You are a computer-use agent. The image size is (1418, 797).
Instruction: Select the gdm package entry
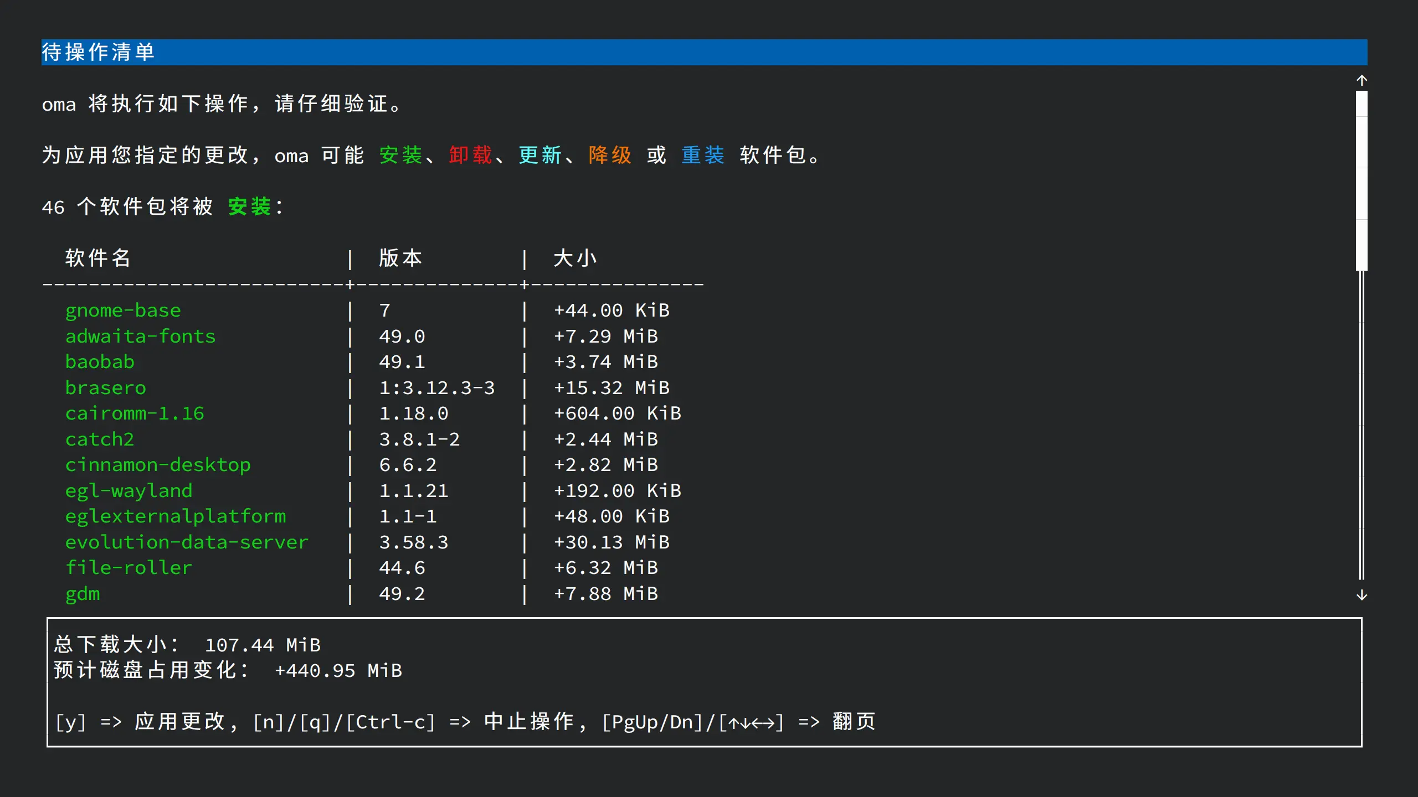point(82,593)
